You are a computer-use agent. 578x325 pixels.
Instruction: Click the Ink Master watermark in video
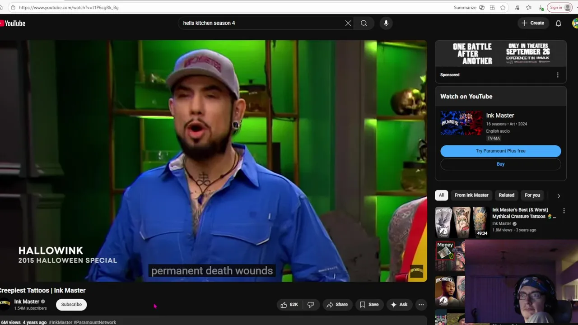(x=416, y=272)
